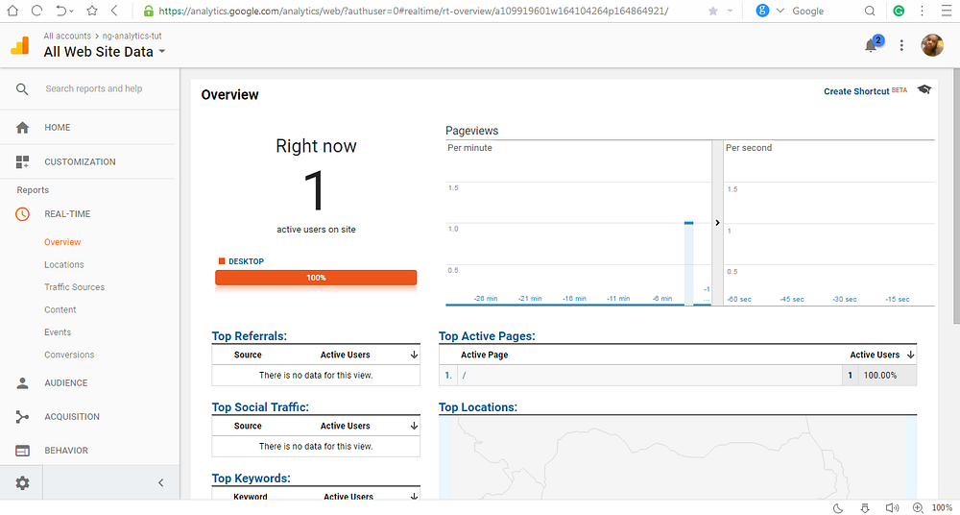Open the browser hamburger menu
This screenshot has height=515, width=960.
(946, 11)
